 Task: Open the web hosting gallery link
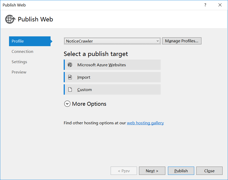(x=145, y=123)
